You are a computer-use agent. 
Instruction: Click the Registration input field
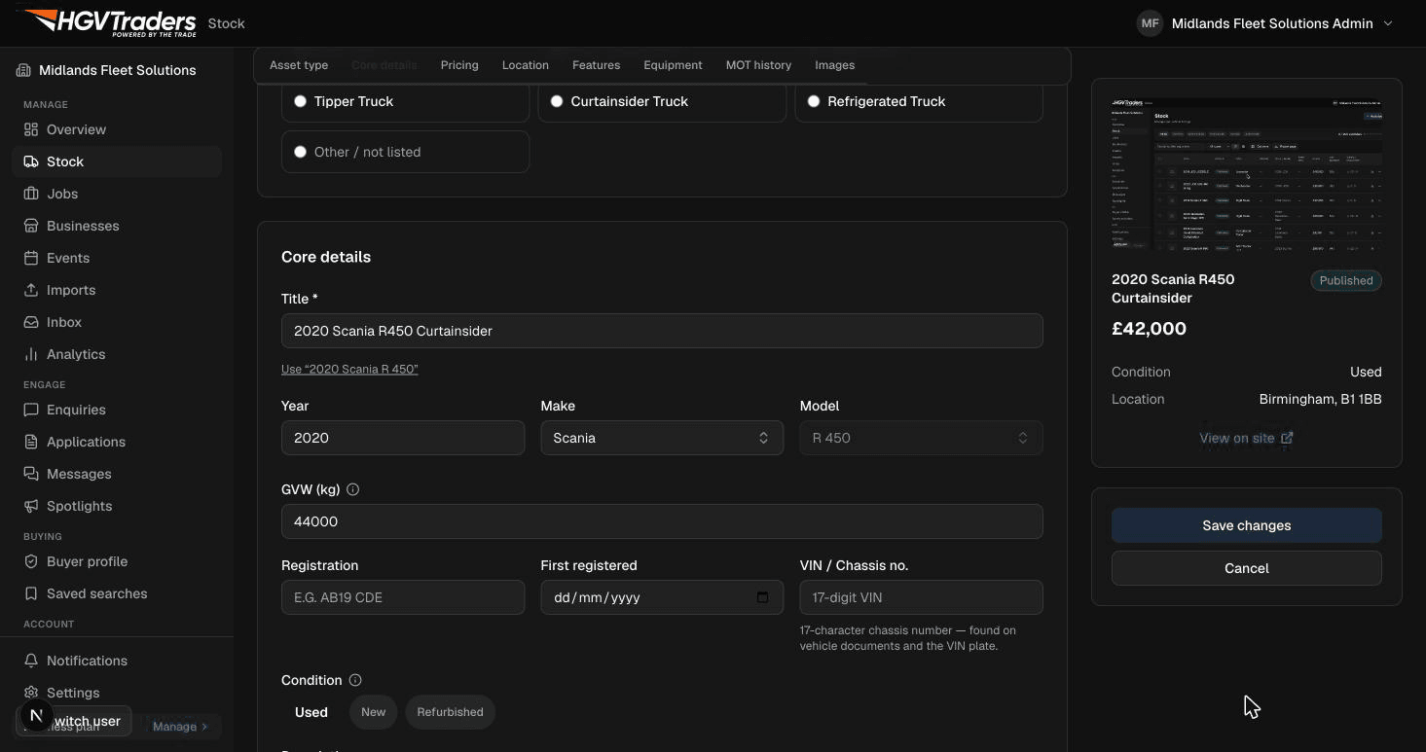click(x=403, y=597)
